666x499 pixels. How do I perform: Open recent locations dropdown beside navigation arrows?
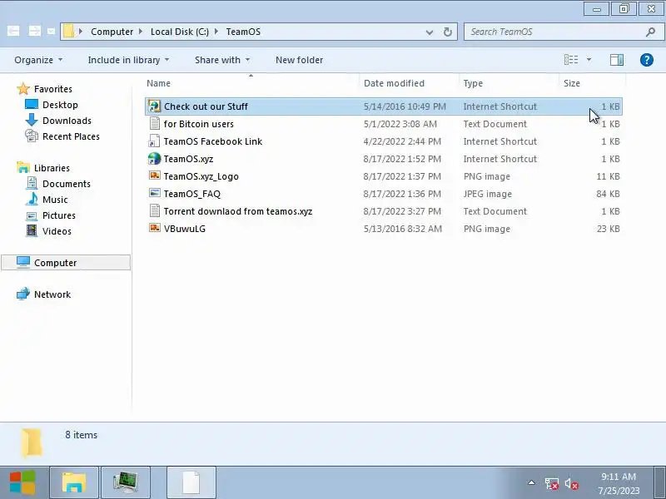pyautogui.click(x=51, y=32)
